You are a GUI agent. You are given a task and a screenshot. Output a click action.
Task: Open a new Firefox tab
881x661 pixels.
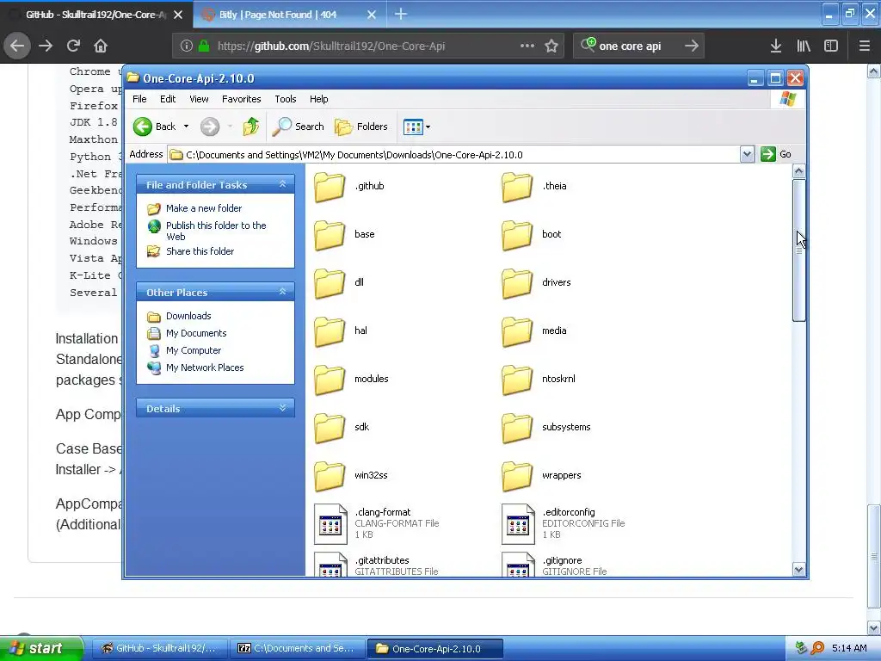coord(401,14)
